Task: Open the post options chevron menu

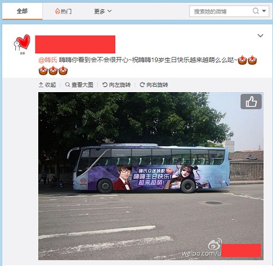Action: coord(260,35)
